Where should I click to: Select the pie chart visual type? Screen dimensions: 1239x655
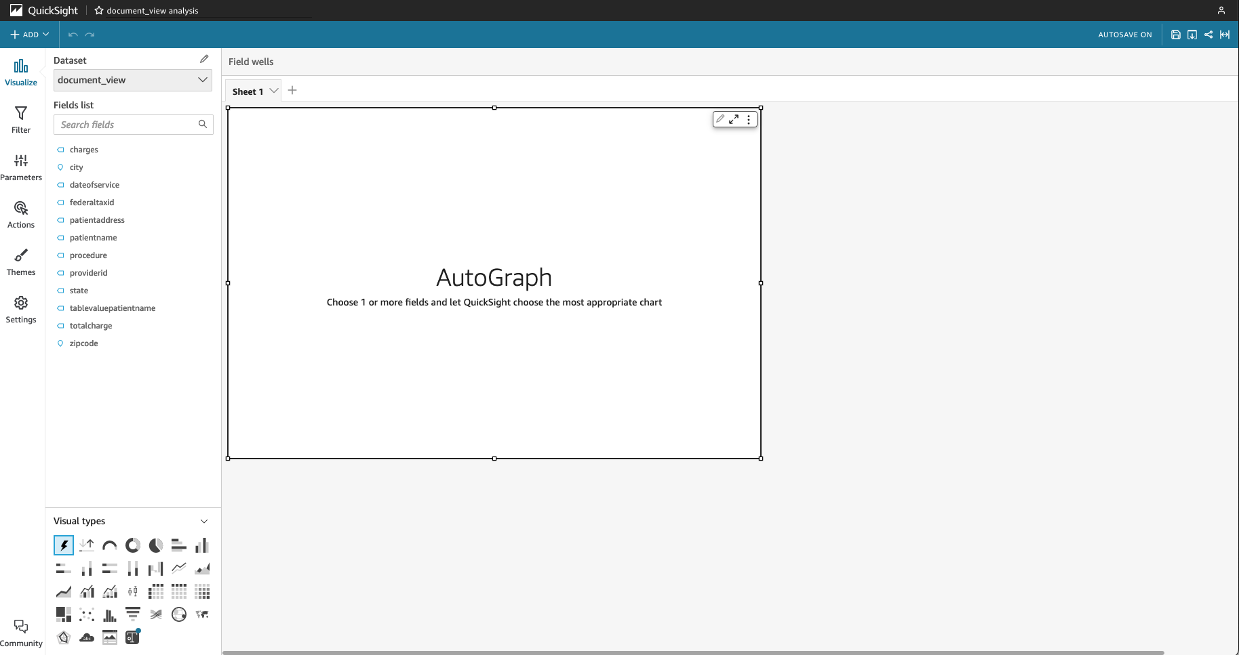[x=155, y=545]
